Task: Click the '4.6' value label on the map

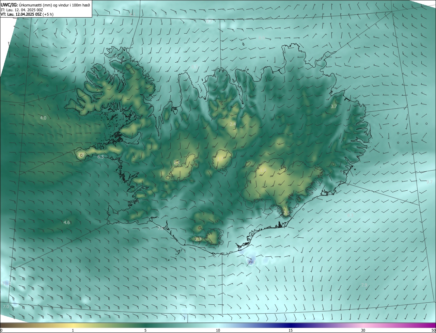Action: coord(67,222)
